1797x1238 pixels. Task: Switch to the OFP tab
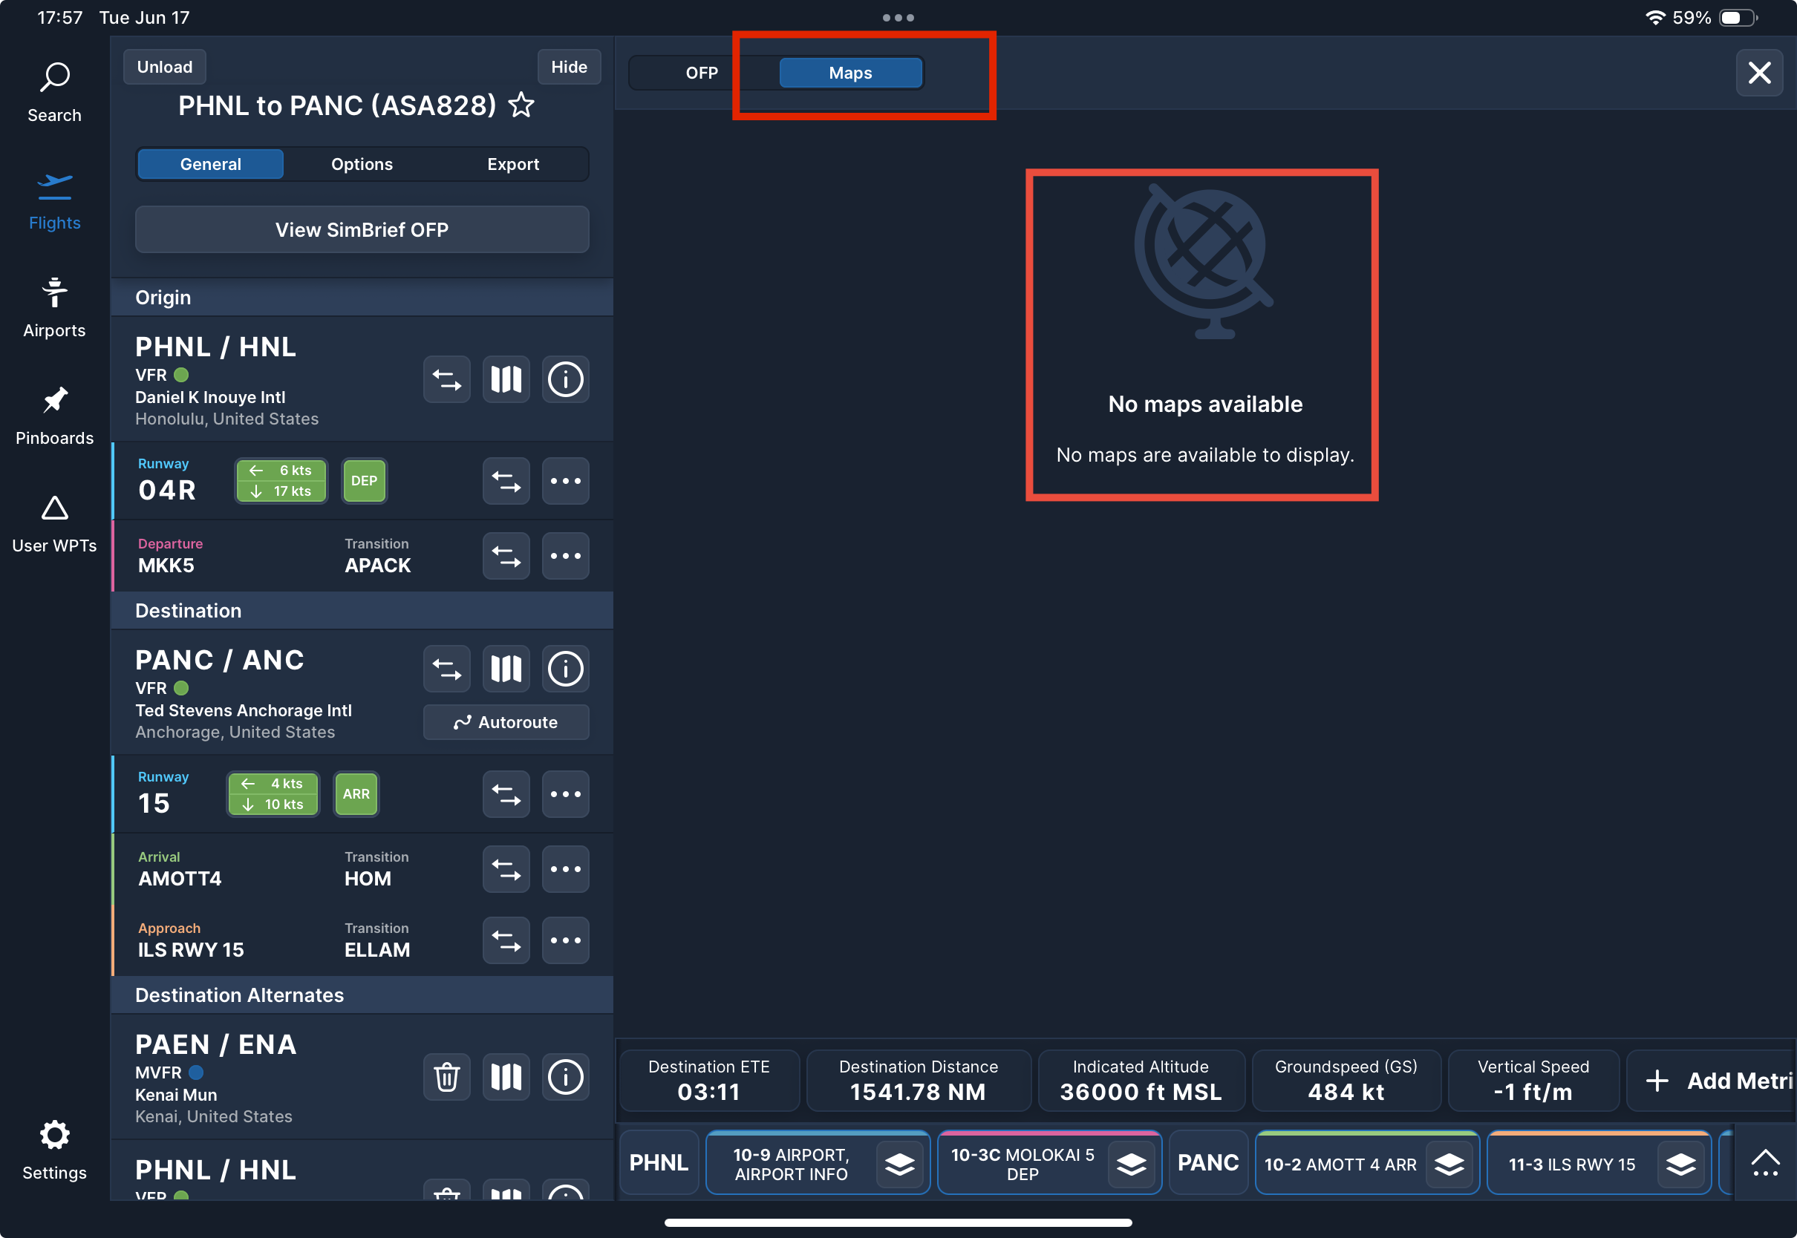pyautogui.click(x=702, y=73)
